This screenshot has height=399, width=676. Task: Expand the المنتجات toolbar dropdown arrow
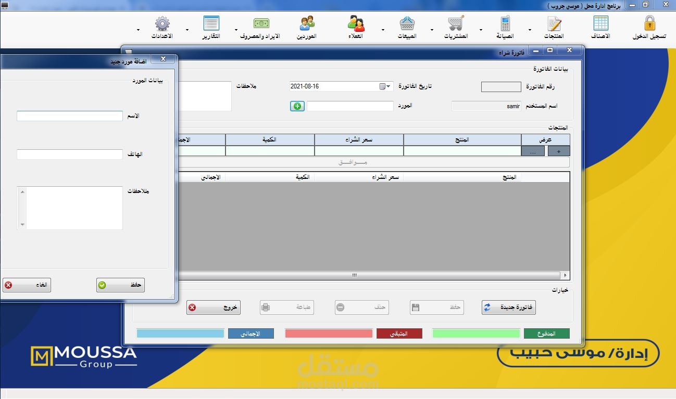pyautogui.click(x=530, y=30)
